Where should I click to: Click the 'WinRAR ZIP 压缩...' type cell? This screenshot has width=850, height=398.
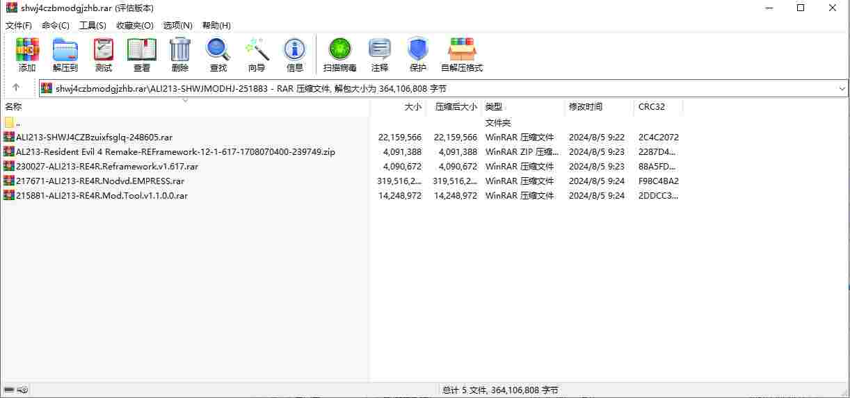click(x=522, y=151)
